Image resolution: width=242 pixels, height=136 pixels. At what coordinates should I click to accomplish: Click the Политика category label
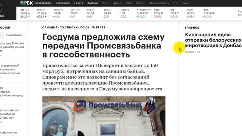[192, 52]
